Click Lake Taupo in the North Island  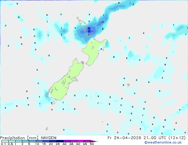tap(93, 48)
